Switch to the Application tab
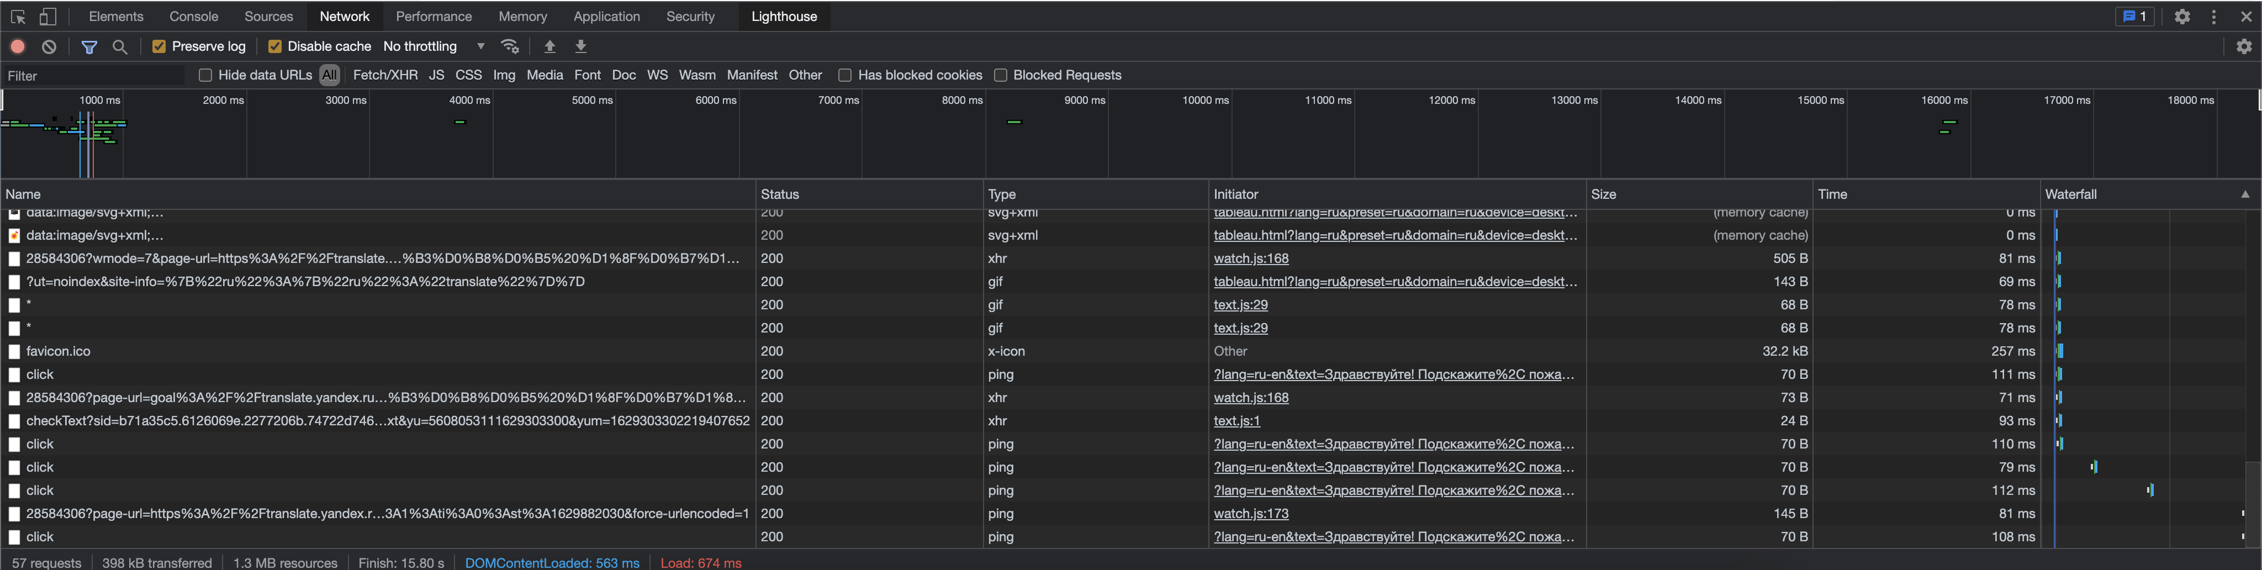The width and height of the screenshot is (2262, 570). (x=607, y=17)
